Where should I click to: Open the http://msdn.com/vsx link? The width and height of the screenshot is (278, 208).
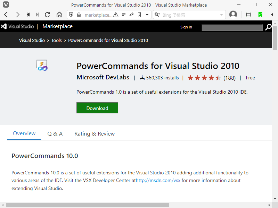158,180
